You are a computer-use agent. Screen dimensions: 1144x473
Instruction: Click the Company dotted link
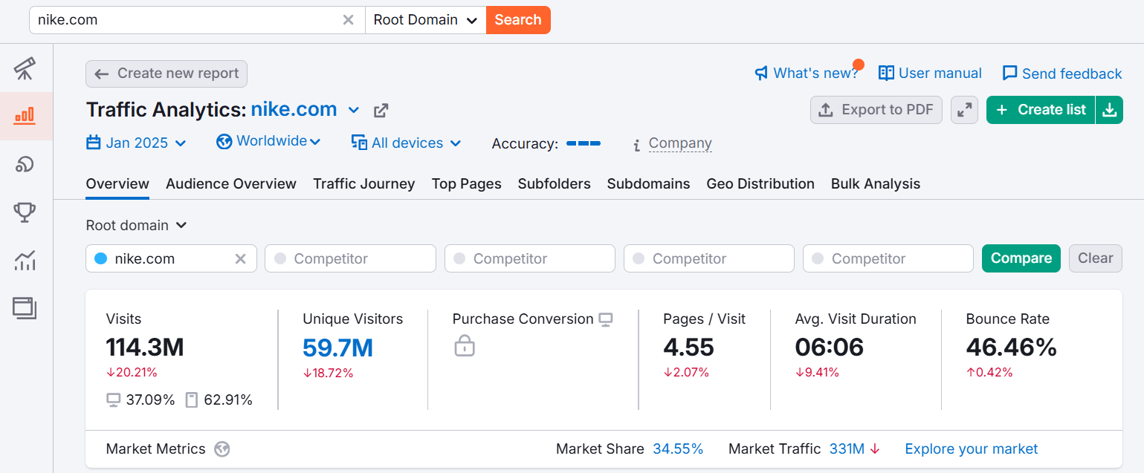(680, 143)
